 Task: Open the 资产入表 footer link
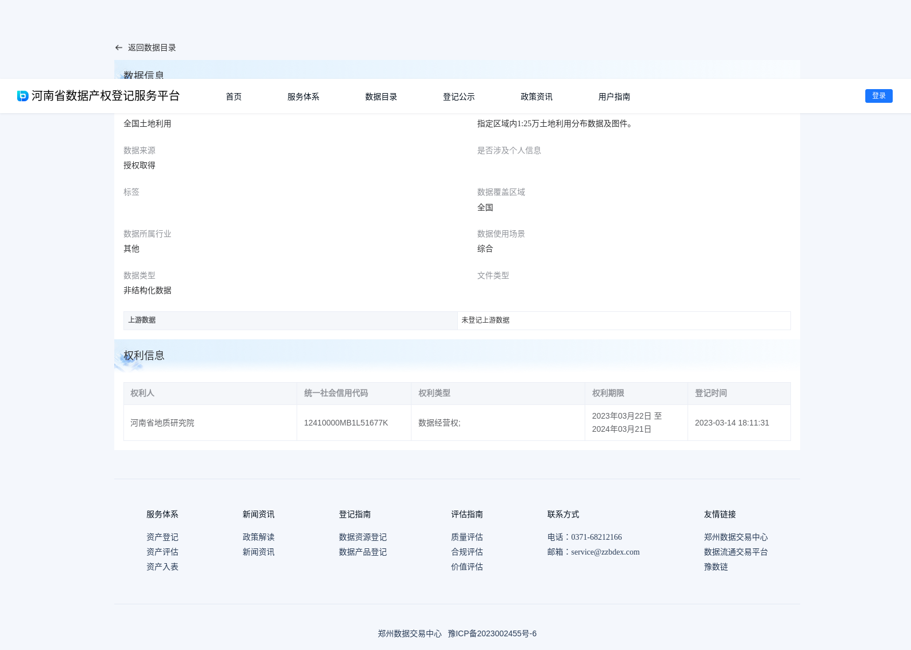pos(162,567)
